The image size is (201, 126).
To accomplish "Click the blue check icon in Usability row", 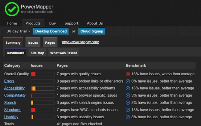I will point(128,117).
